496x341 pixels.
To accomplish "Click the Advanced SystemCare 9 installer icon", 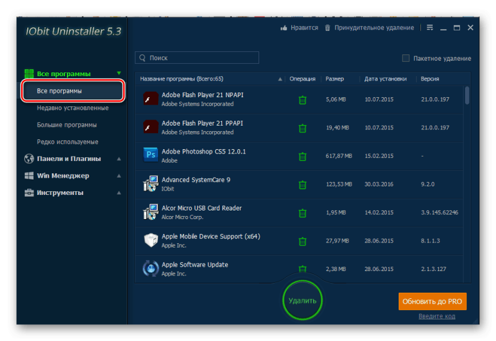I will pos(151,183).
